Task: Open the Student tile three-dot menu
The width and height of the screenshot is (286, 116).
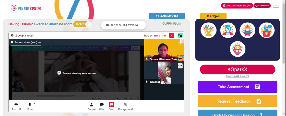Action: 180,66
